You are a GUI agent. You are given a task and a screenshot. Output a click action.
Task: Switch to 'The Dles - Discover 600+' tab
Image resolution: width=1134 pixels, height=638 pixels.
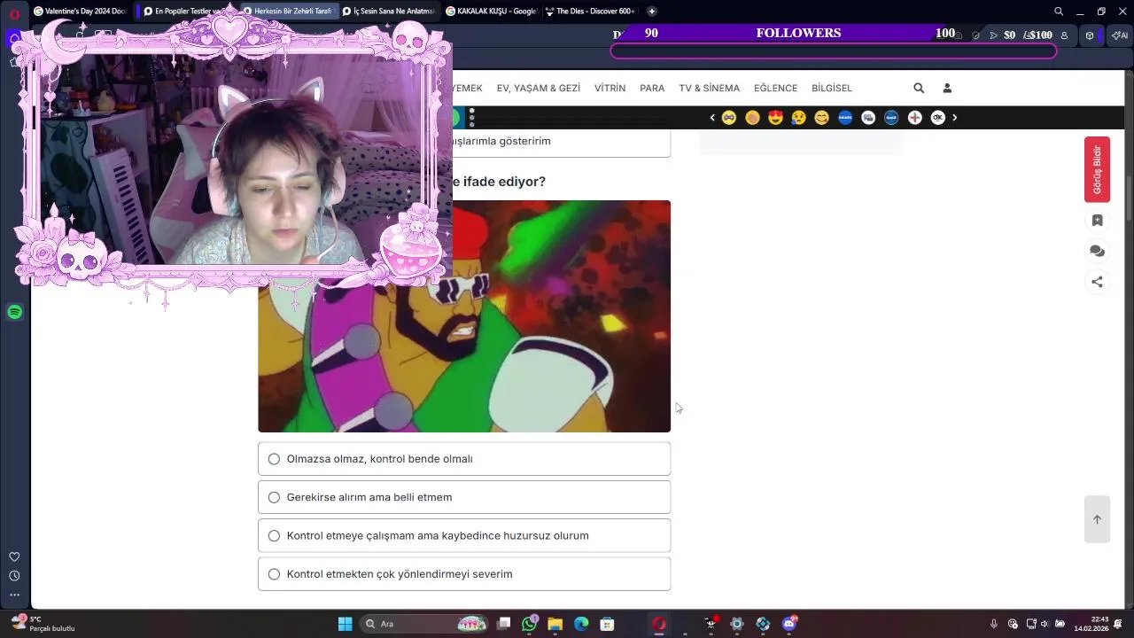pos(590,12)
